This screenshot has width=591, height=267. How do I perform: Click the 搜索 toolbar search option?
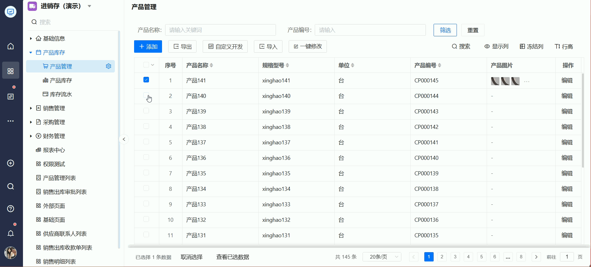pyautogui.click(x=461, y=46)
